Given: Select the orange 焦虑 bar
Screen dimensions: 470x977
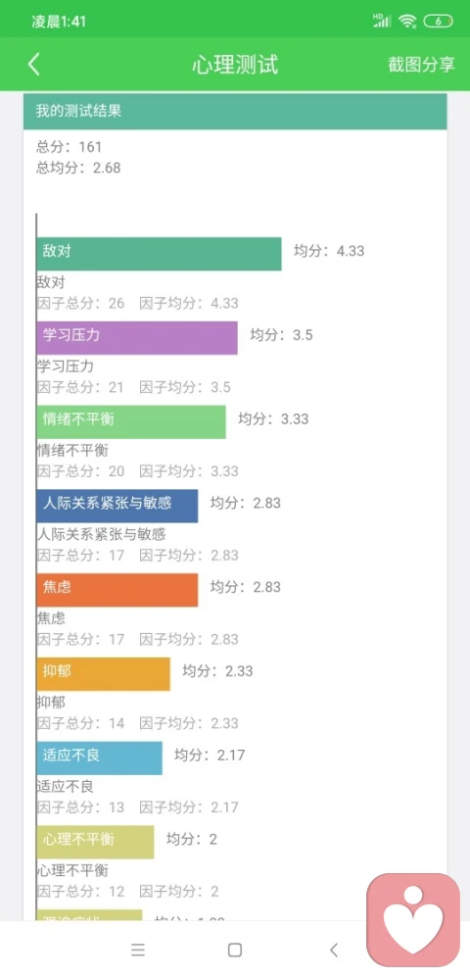Looking at the screenshot, I should [117, 590].
